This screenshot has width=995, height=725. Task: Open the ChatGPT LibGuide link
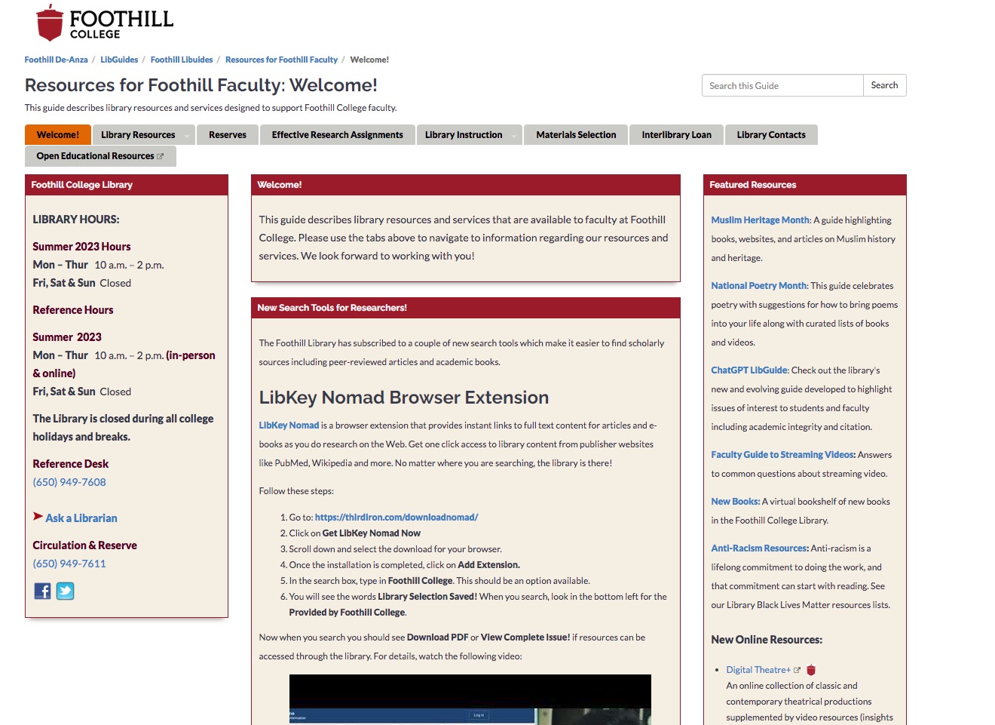click(749, 370)
